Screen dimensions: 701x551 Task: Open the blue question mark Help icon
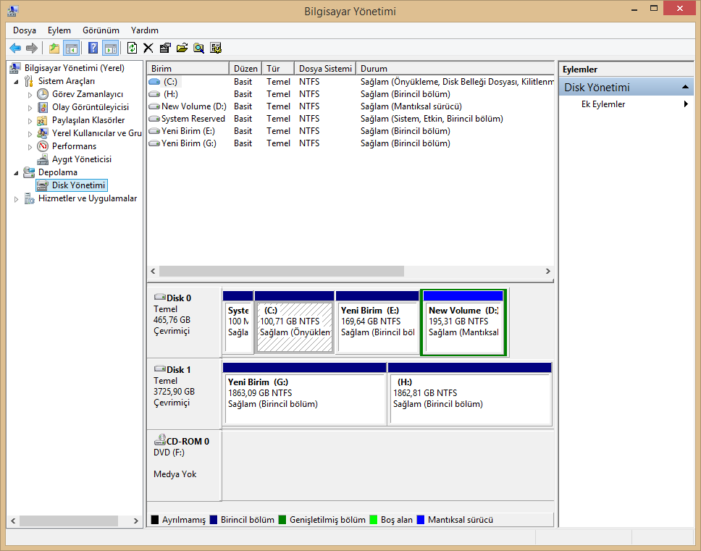click(x=93, y=48)
